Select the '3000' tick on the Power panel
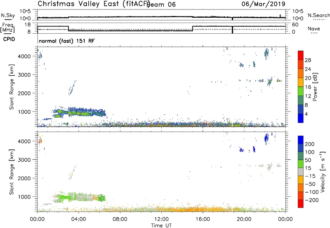Screen dimensions: 330x228 pyautogui.click(x=24, y=75)
